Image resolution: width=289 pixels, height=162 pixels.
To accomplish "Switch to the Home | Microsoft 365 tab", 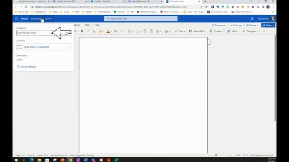I will coord(70,2).
